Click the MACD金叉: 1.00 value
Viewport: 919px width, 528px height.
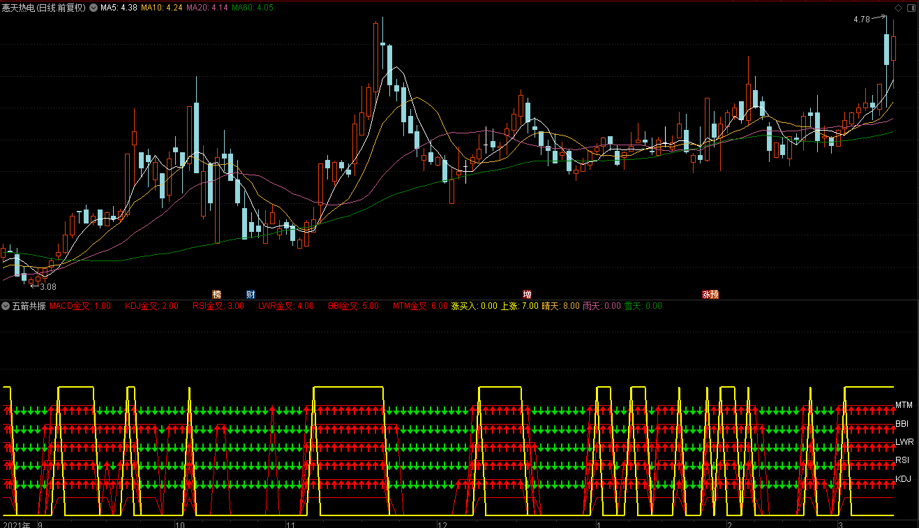click(x=80, y=306)
